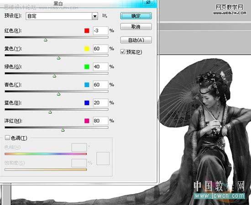Click the 蓝色 slider handle
The width and height of the screenshot is (251, 205).
click(50, 112)
